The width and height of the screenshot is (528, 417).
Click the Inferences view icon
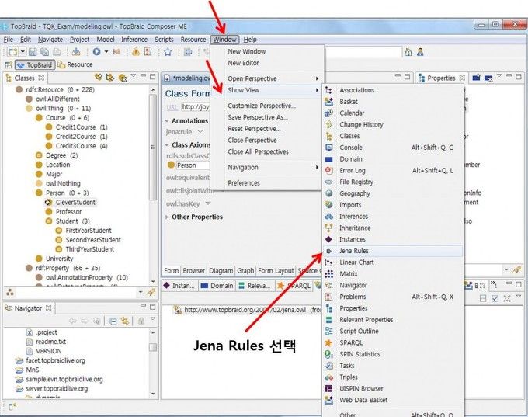[328, 216]
